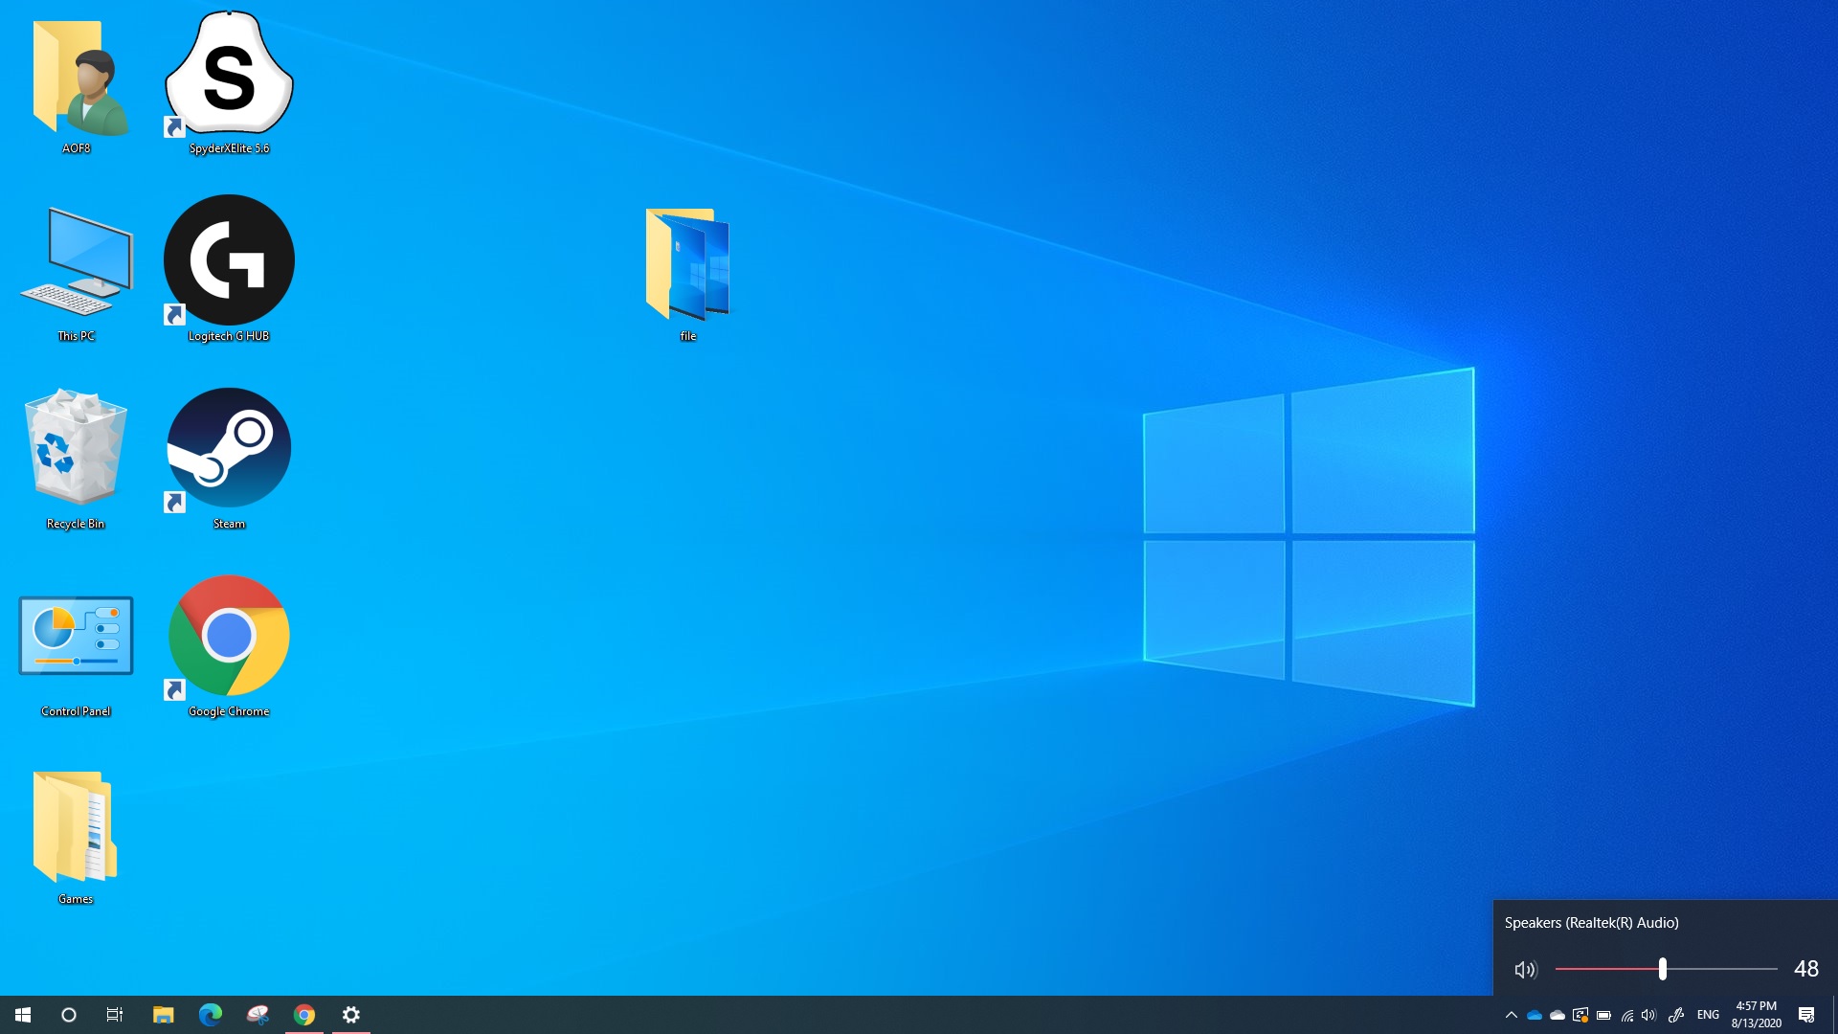This screenshot has width=1838, height=1034.
Task: Open the ENG language switcher
Action: pos(1708,1015)
